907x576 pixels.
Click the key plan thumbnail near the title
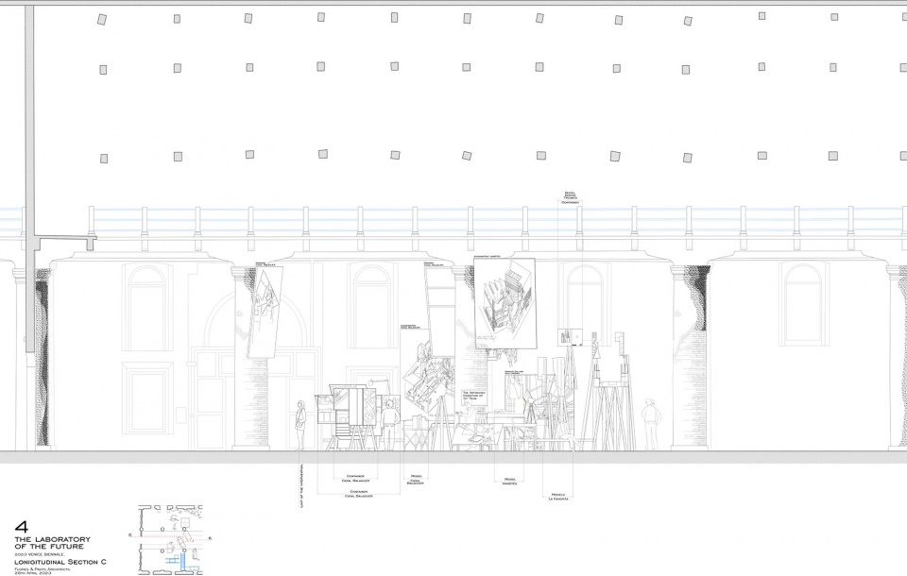point(171,539)
